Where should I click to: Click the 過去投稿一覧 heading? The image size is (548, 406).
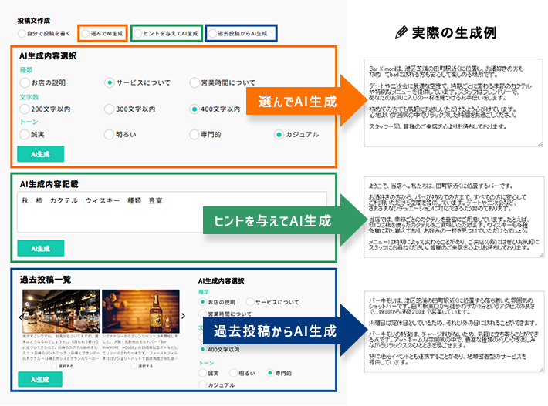(46, 280)
